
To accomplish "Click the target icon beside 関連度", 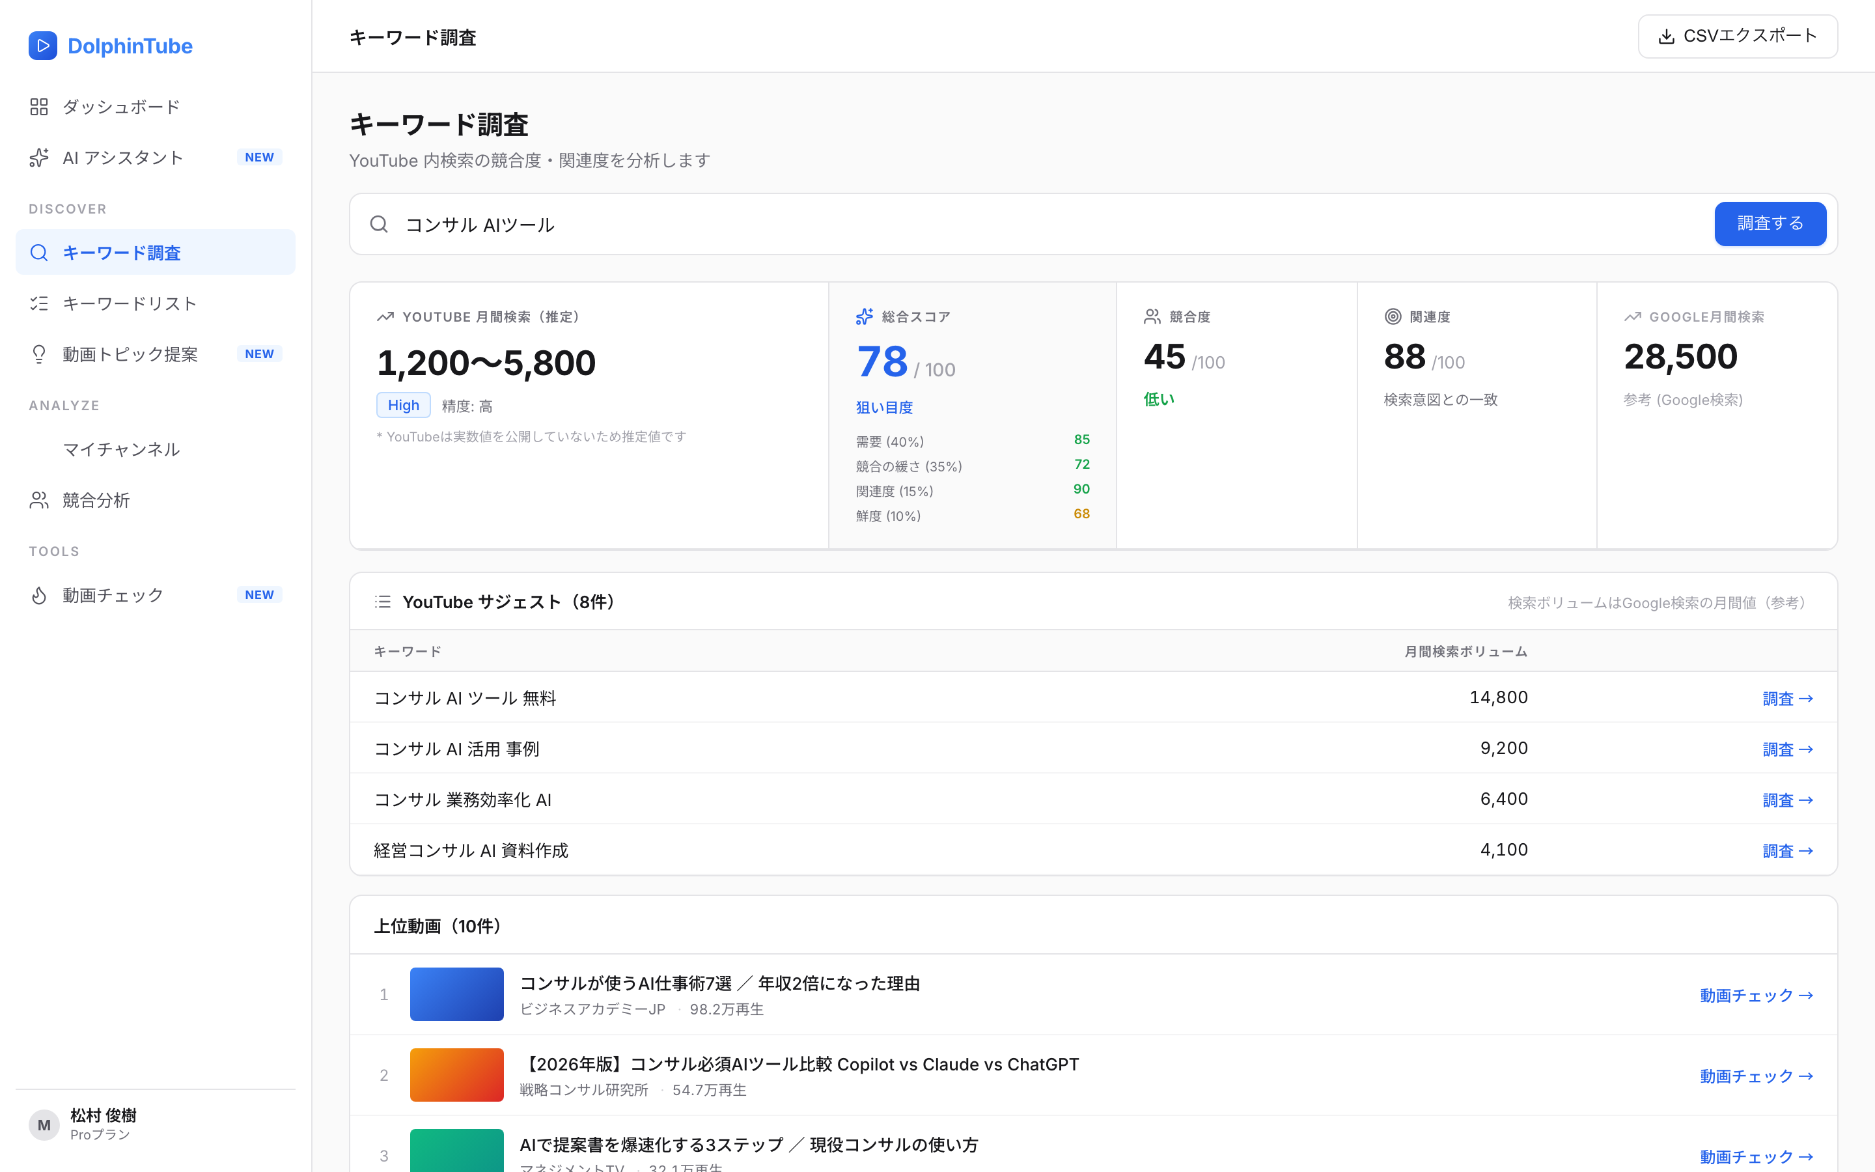I will tap(1393, 316).
